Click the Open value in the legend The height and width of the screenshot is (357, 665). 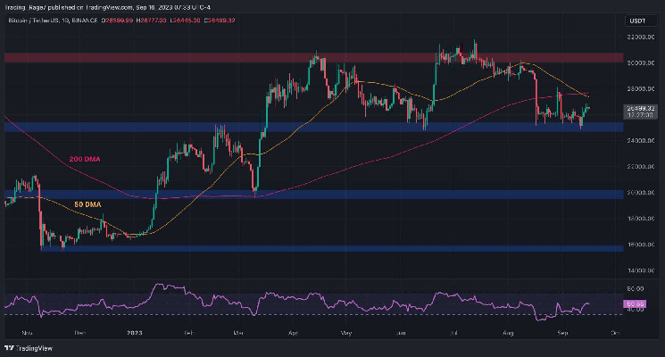pyautogui.click(x=118, y=21)
